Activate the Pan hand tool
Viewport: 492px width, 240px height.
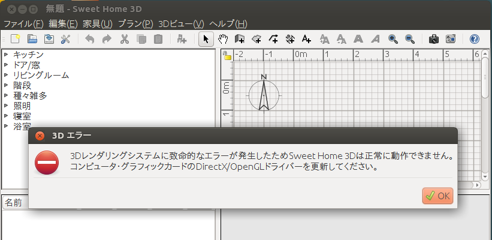(223, 39)
